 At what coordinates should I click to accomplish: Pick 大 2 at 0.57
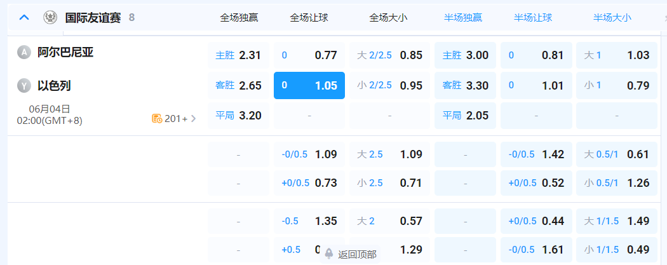pyautogui.click(x=389, y=221)
